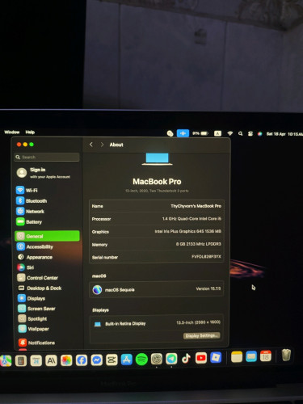Click the Built-in Retina Display row
The image size is (303, 404).
(x=157, y=323)
